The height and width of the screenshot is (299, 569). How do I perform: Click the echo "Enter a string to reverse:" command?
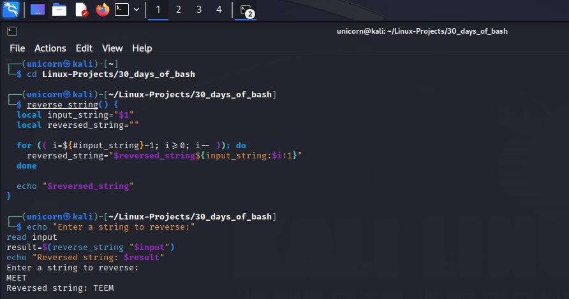pyautogui.click(x=111, y=227)
